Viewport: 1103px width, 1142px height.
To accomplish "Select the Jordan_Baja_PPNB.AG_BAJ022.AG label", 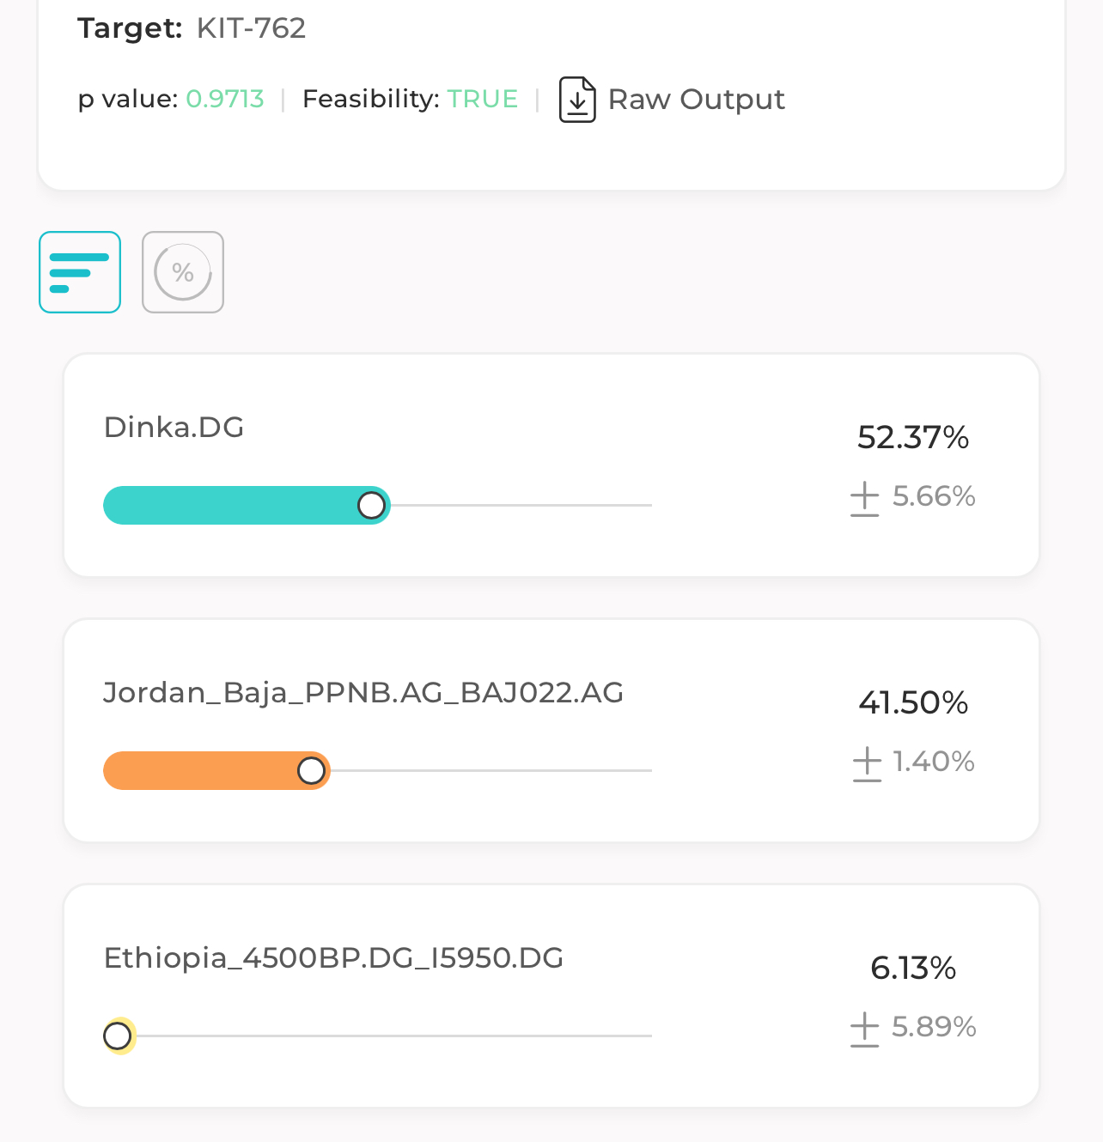I will pos(363,692).
